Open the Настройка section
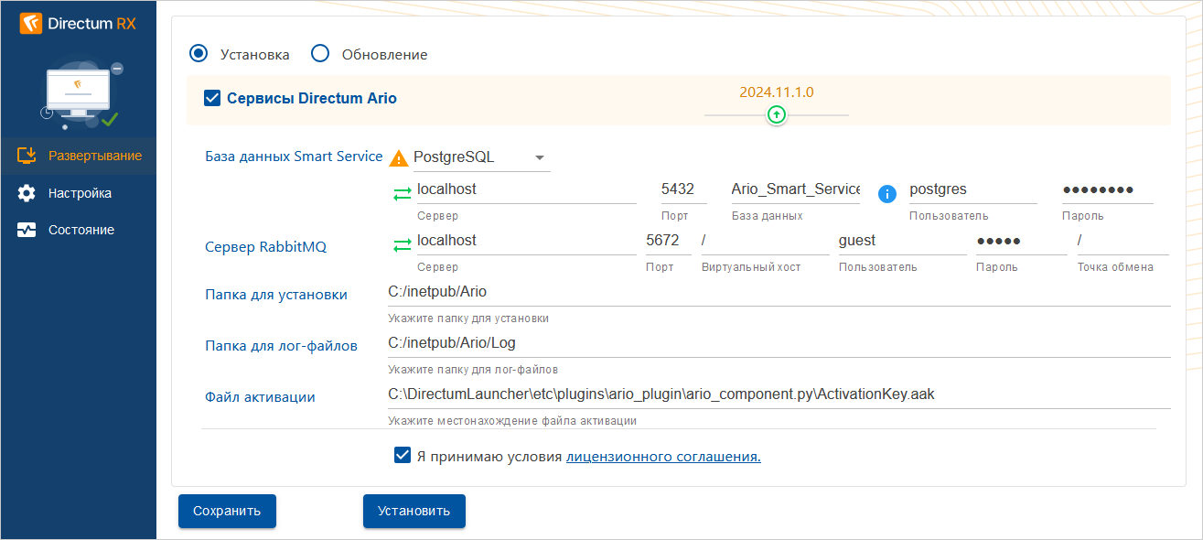Viewport: 1203px width, 540px height. 79,193
